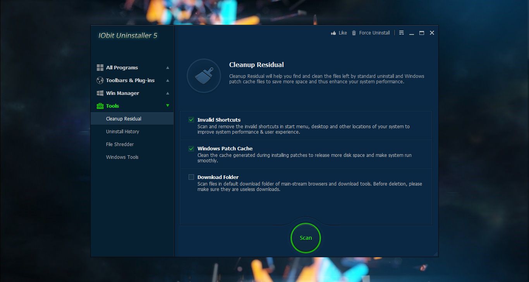The width and height of the screenshot is (529, 282).
Task: Enable the Download Folder checkbox
Action: [x=191, y=177]
